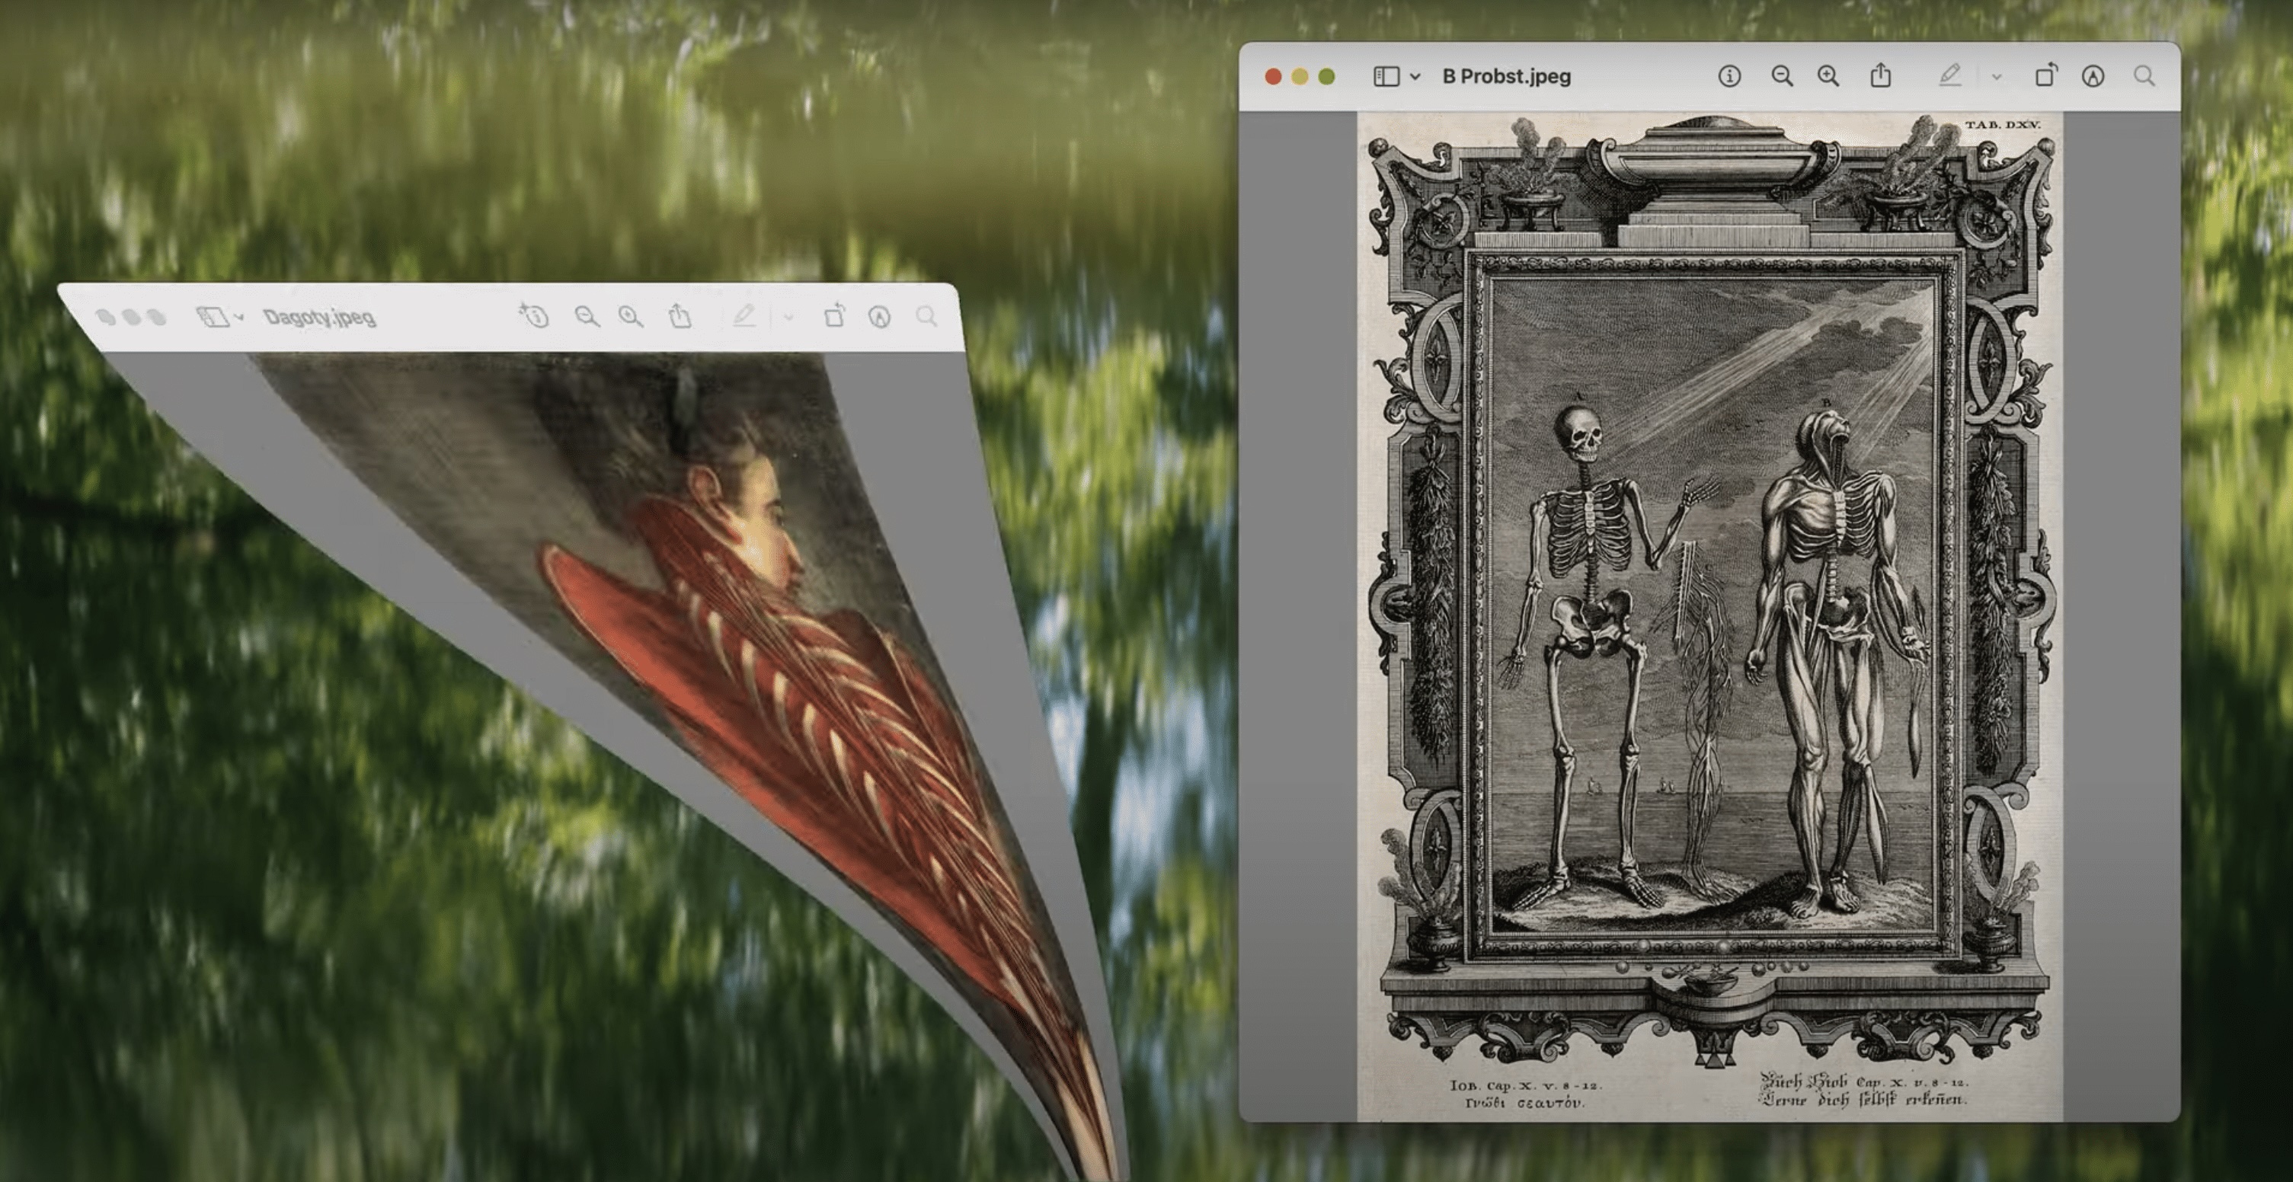Click search icon in B Probst window
2293x1182 pixels.
coord(2144,77)
